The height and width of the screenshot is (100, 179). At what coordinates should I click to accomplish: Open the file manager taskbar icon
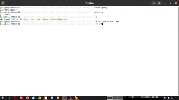pos(46,98)
